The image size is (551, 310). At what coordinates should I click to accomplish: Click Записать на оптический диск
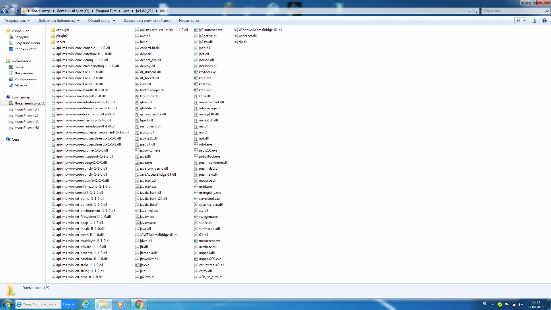click(147, 21)
